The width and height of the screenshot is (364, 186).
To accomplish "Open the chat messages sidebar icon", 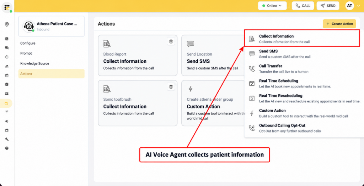I will click(7, 48).
